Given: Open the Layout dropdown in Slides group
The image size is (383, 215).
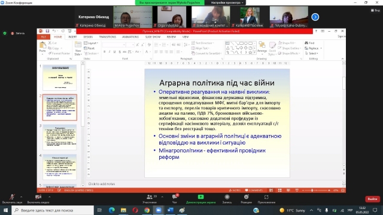Looking at the screenshot, I should [x=91, y=43].
